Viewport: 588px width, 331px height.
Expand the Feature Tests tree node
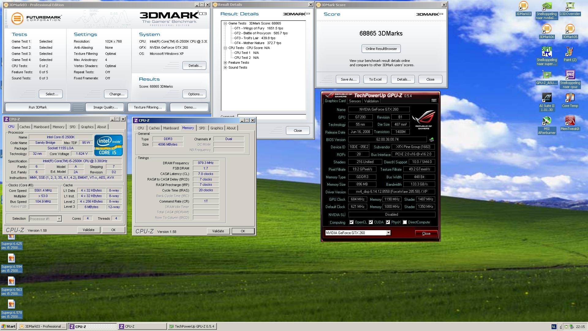pos(225,63)
